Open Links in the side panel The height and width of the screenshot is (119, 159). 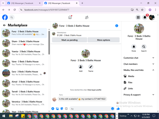[x=139, y=89]
